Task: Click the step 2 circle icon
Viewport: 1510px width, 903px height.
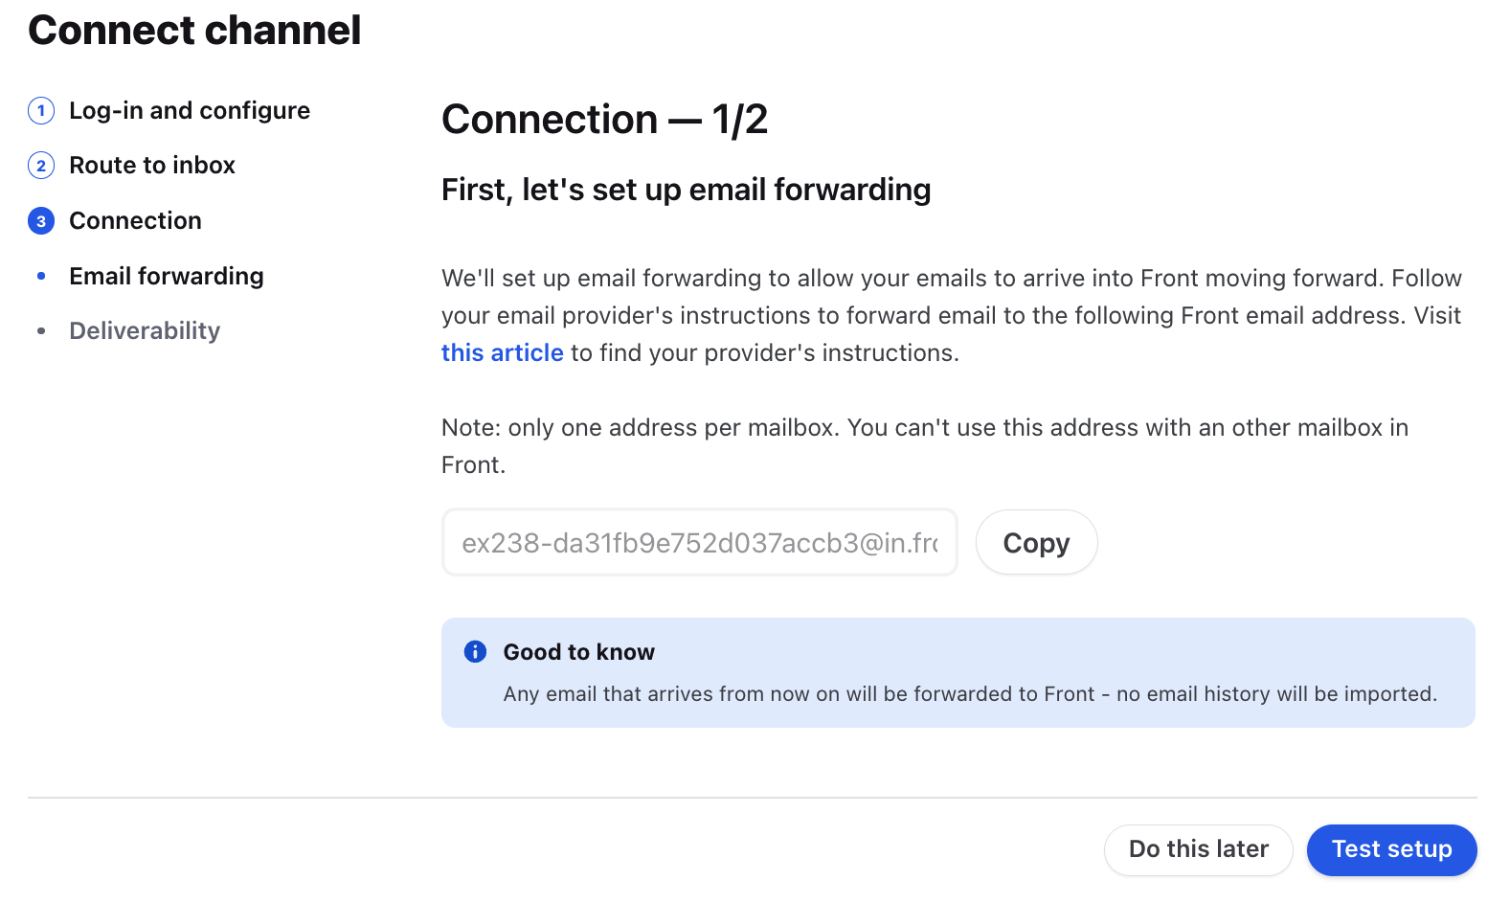Action: point(41,166)
